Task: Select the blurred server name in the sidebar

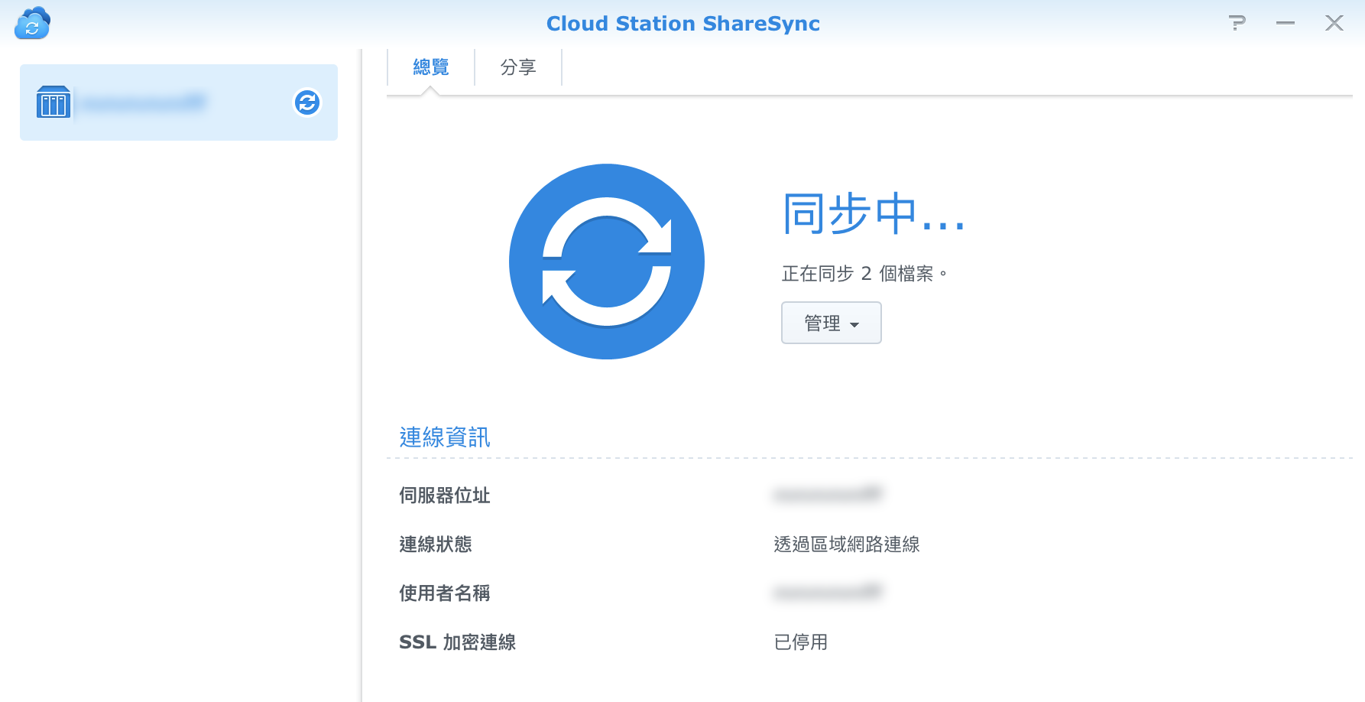Action: coord(144,102)
